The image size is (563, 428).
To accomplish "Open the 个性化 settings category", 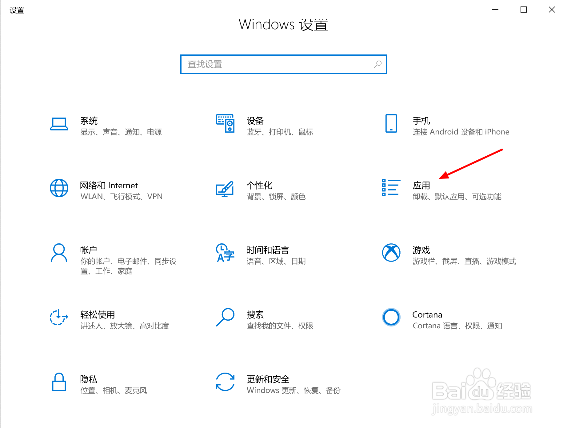I will coord(259,185).
